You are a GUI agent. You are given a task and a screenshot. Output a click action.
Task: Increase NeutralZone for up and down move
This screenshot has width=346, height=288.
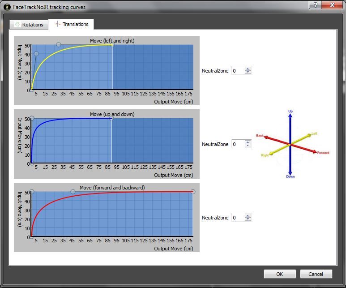(x=248, y=142)
